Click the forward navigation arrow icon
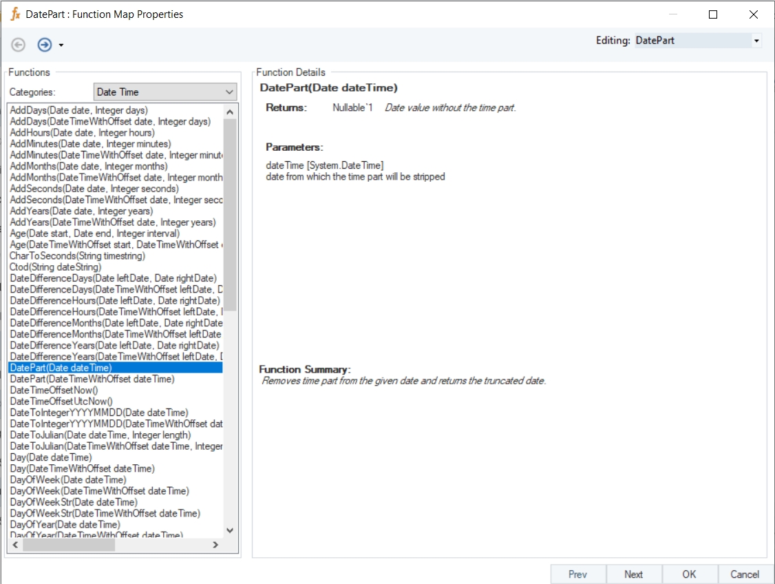This screenshot has height=584, width=775. (45, 45)
